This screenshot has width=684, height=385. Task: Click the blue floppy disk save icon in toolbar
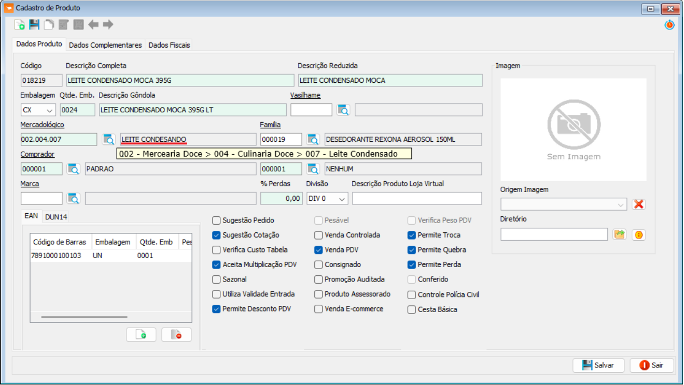point(34,24)
